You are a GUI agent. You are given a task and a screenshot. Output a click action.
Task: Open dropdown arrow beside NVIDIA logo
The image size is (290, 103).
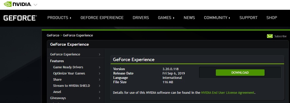(35, 5)
